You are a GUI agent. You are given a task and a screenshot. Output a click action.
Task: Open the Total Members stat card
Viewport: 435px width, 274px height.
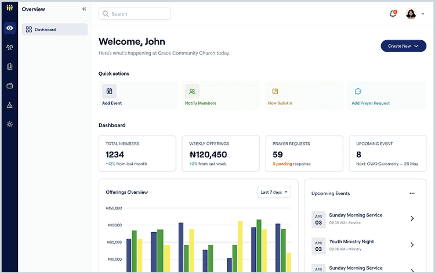coord(137,153)
